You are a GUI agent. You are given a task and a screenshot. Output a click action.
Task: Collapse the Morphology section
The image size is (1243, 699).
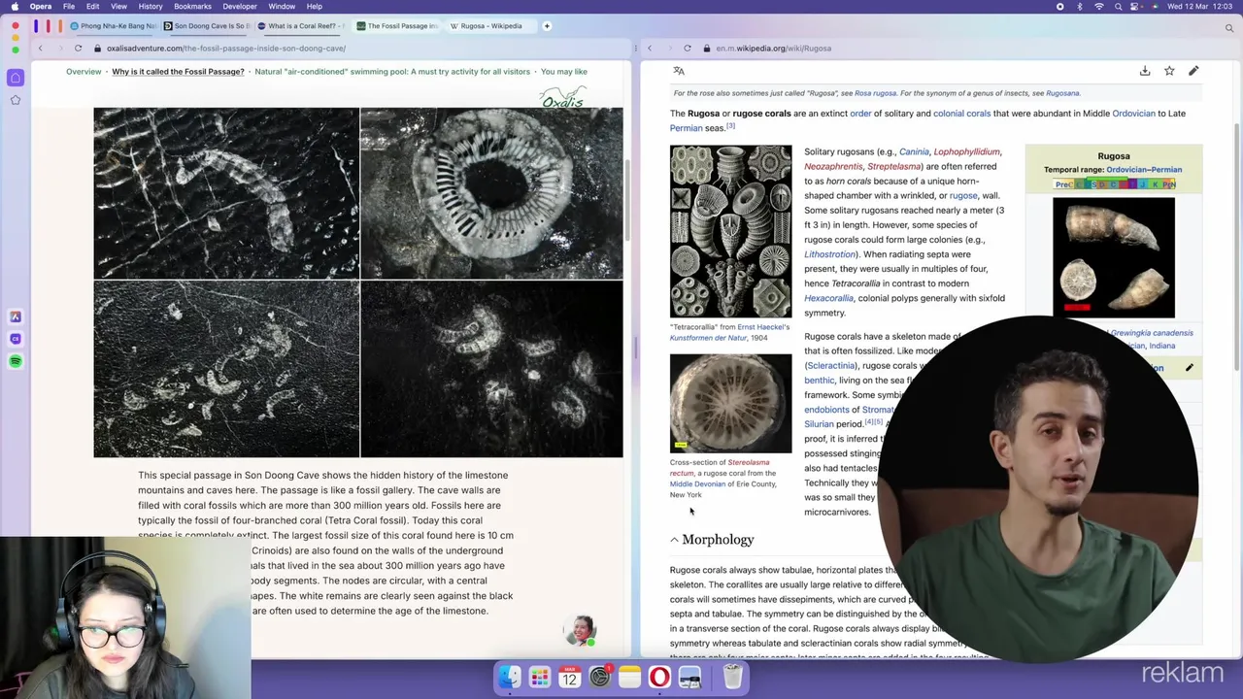pyautogui.click(x=674, y=540)
